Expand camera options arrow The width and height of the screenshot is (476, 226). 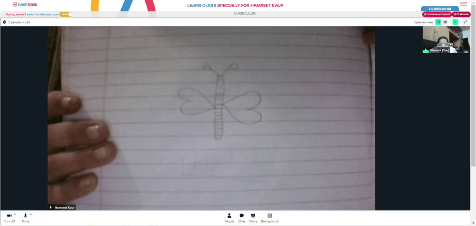point(15,214)
